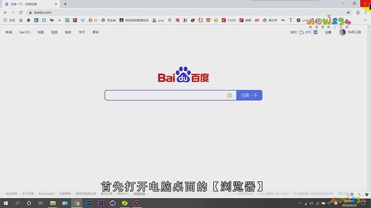Click the Windows Start button
The width and height of the screenshot is (371, 208).
6,203
